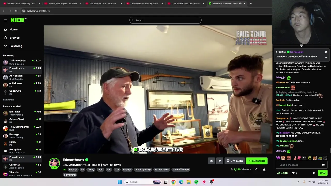Insert the purple W emote

[278, 158]
